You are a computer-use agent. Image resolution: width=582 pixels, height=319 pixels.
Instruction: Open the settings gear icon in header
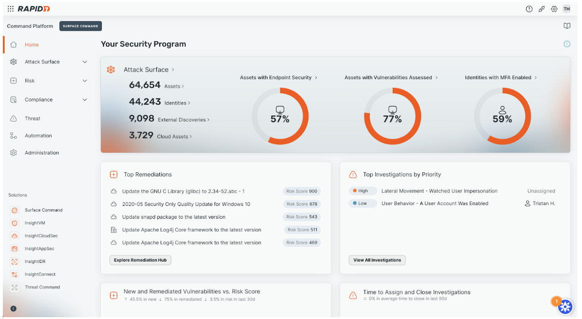pos(554,9)
